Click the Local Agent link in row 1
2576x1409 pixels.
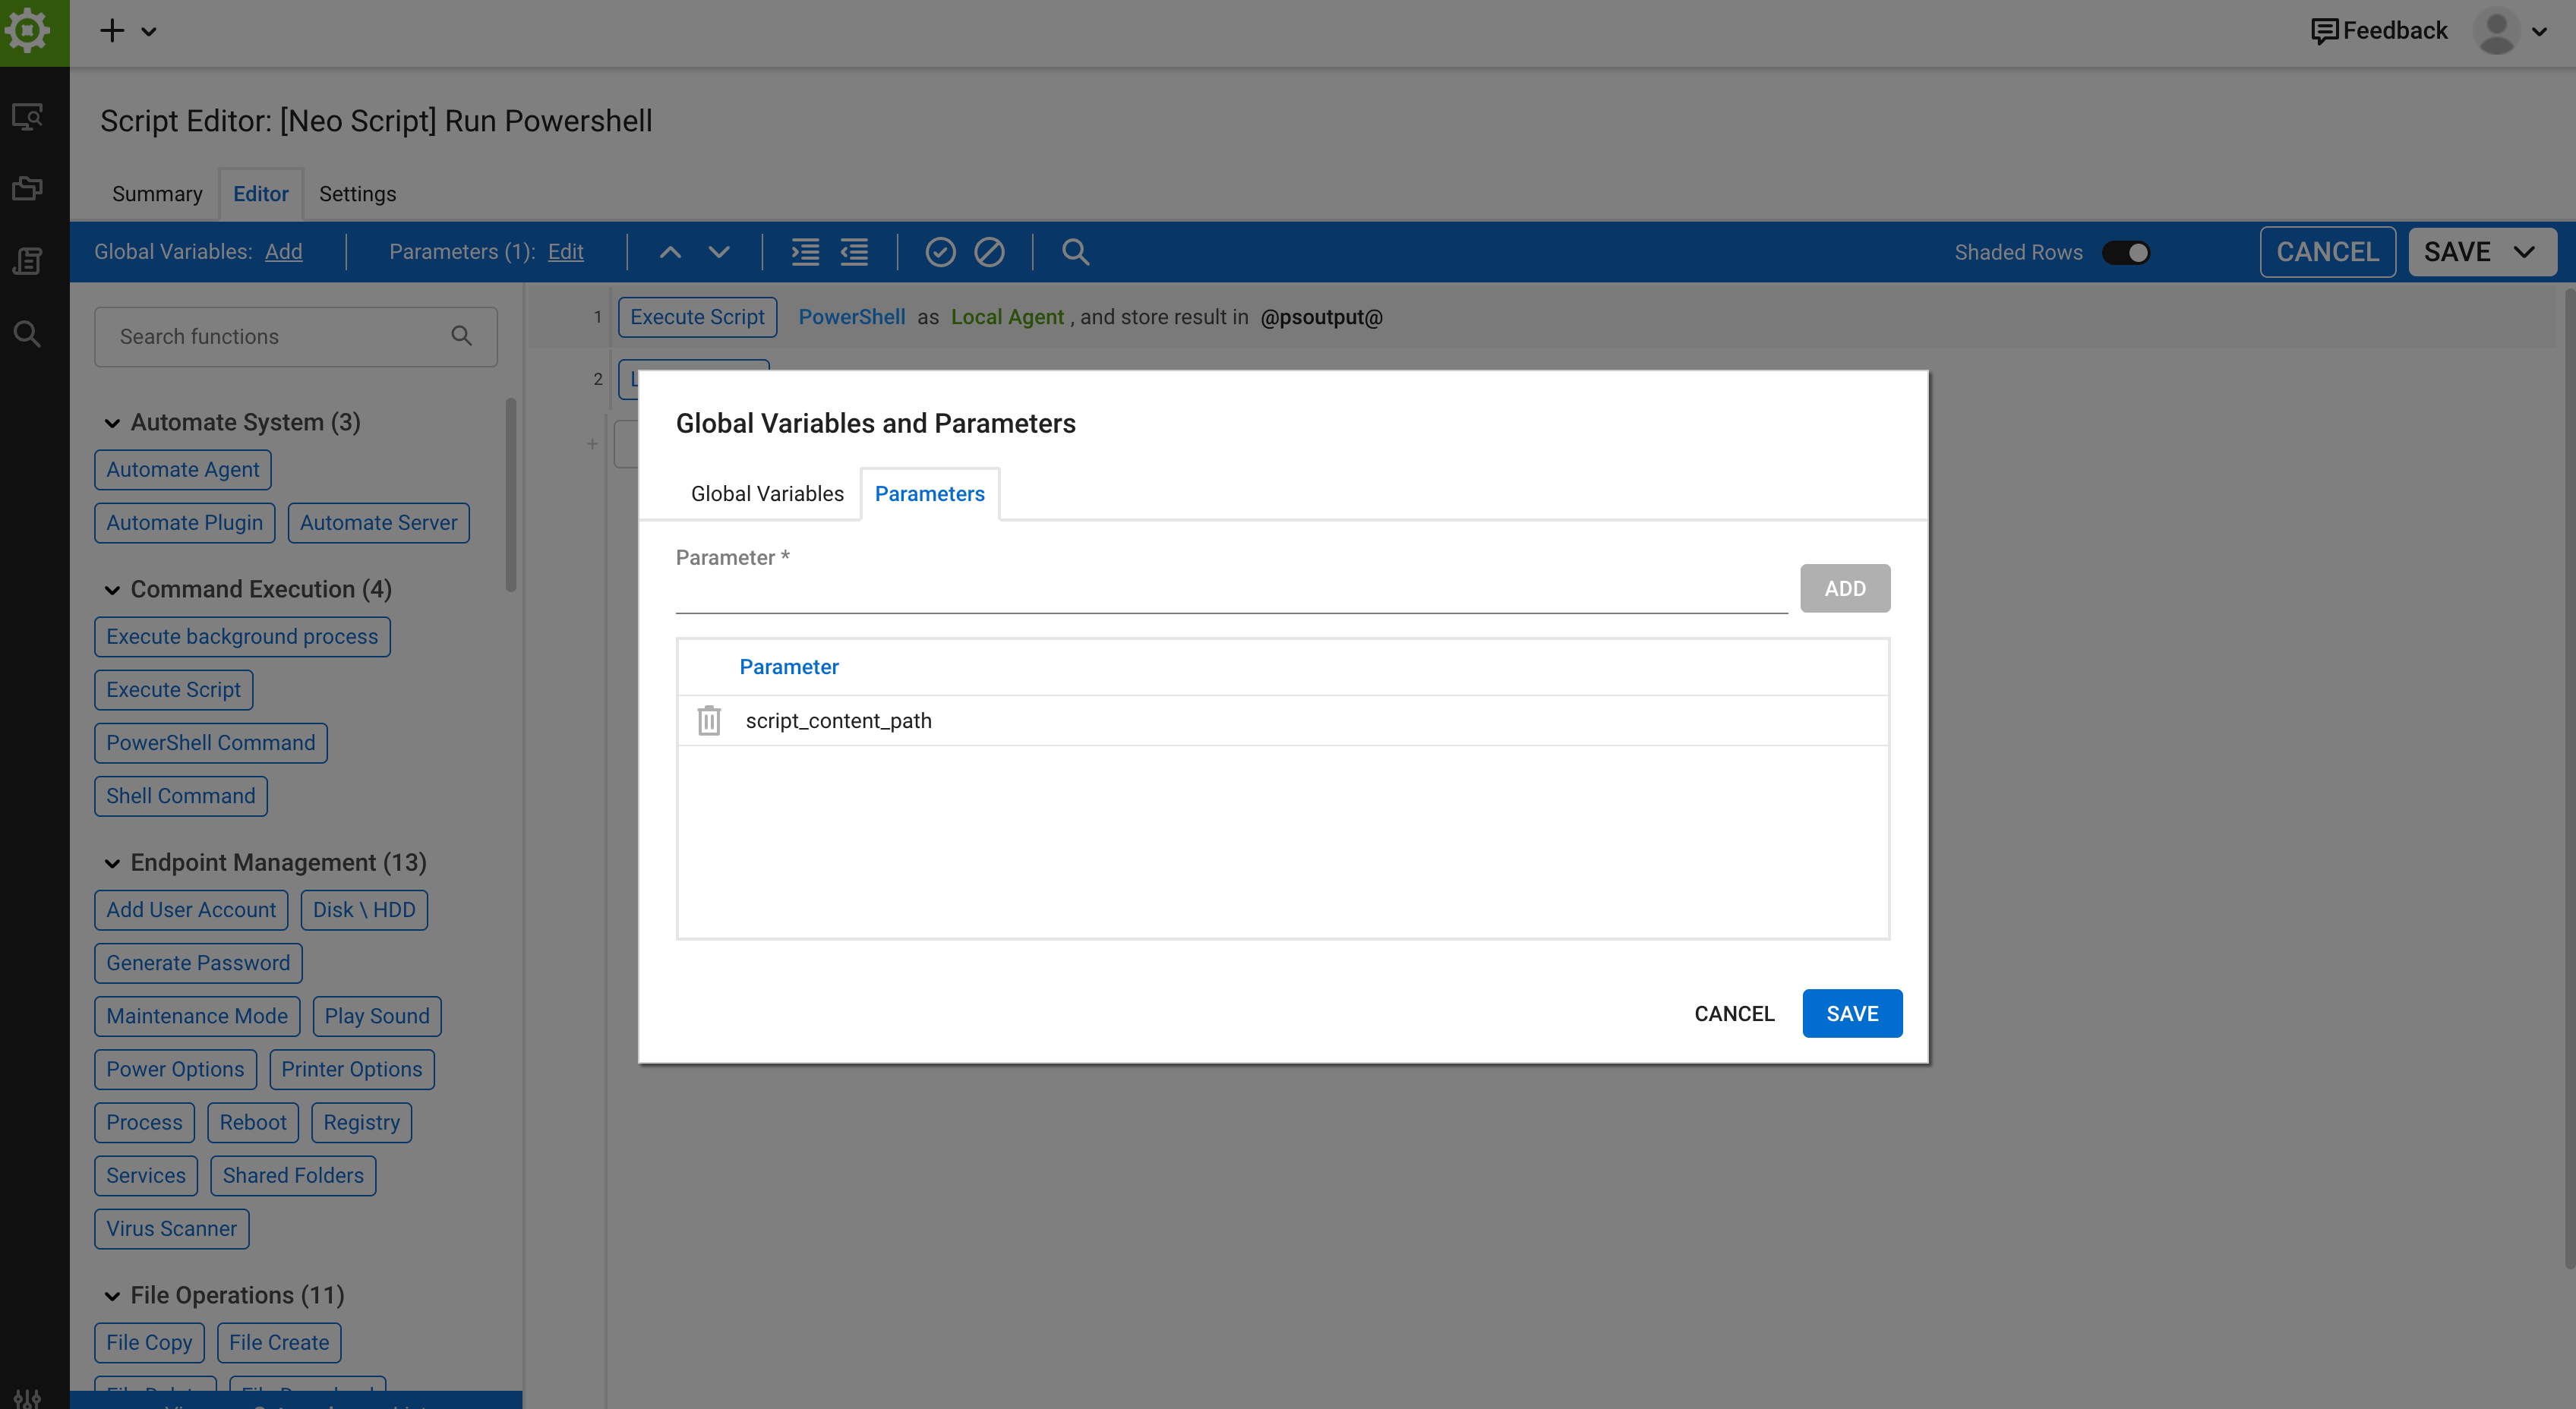(x=1007, y=317)
